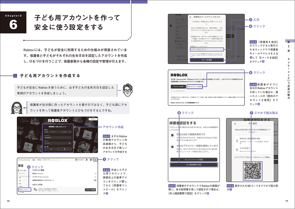Click the man face illustration near speech bubble
The height and width of the screenshot is (209, 295).
[128, 90]
